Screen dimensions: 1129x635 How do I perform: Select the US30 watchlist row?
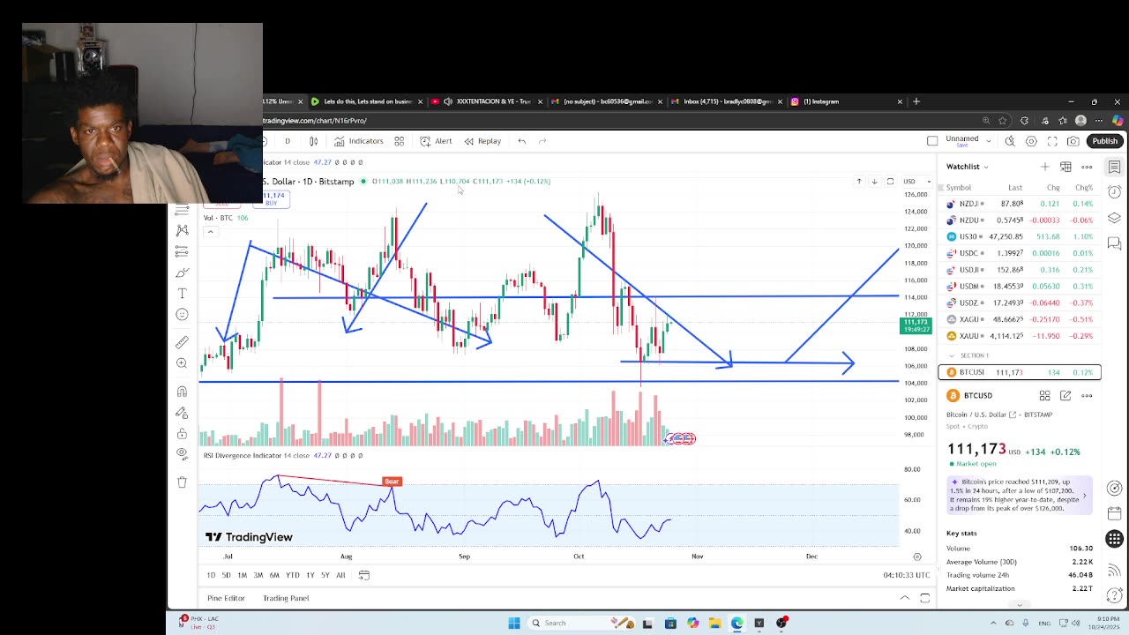coord(1020,236)
